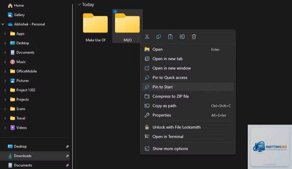The height and width of the screenshot is (169, 292).
Task: Open Project 1302 folder
Action: click(x=23, y=90)
